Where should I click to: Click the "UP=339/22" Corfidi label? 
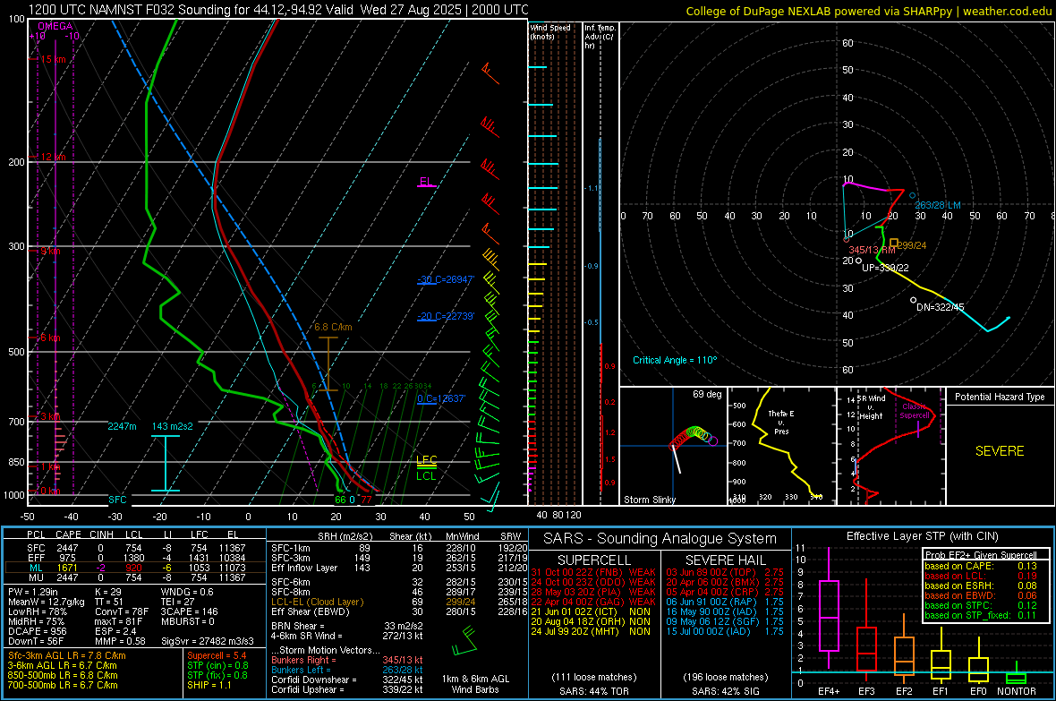886,268
